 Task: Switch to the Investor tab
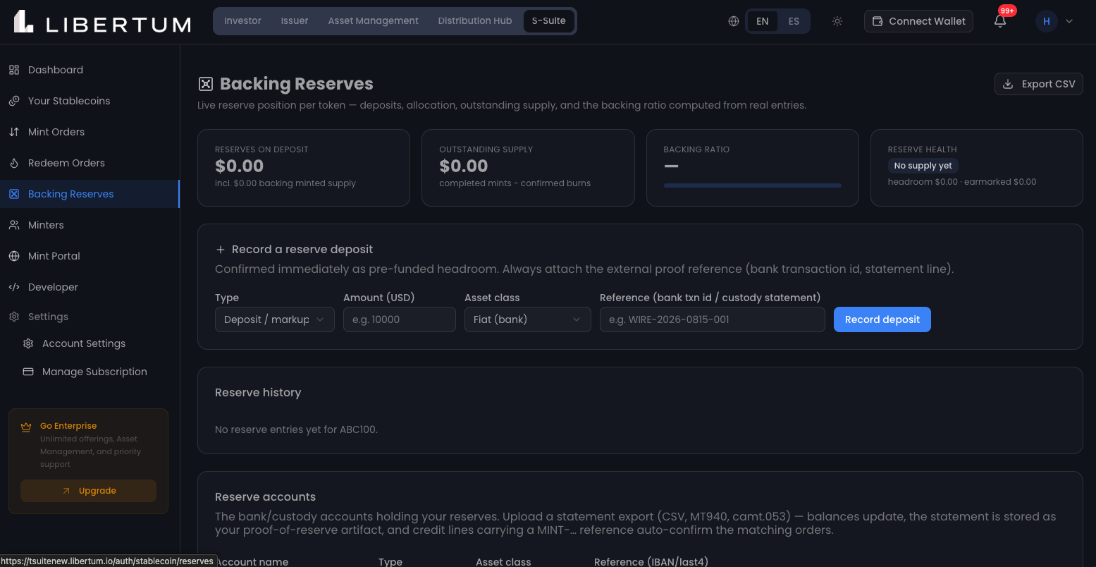coord(243,21)
